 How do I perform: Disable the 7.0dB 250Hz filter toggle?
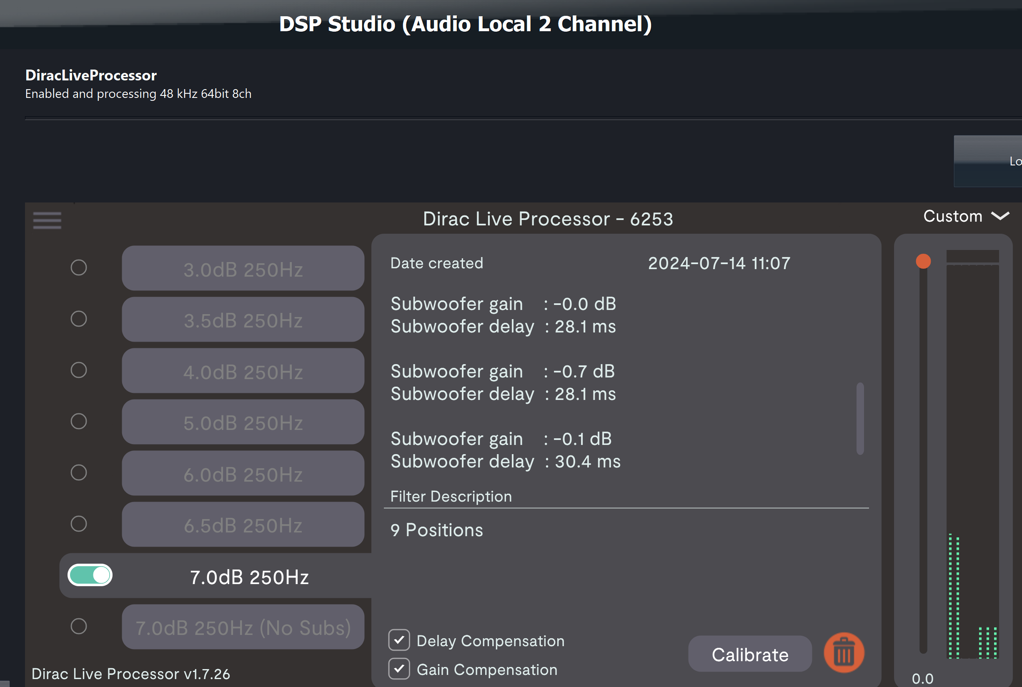pyautogui.click(x=90, y=575)
